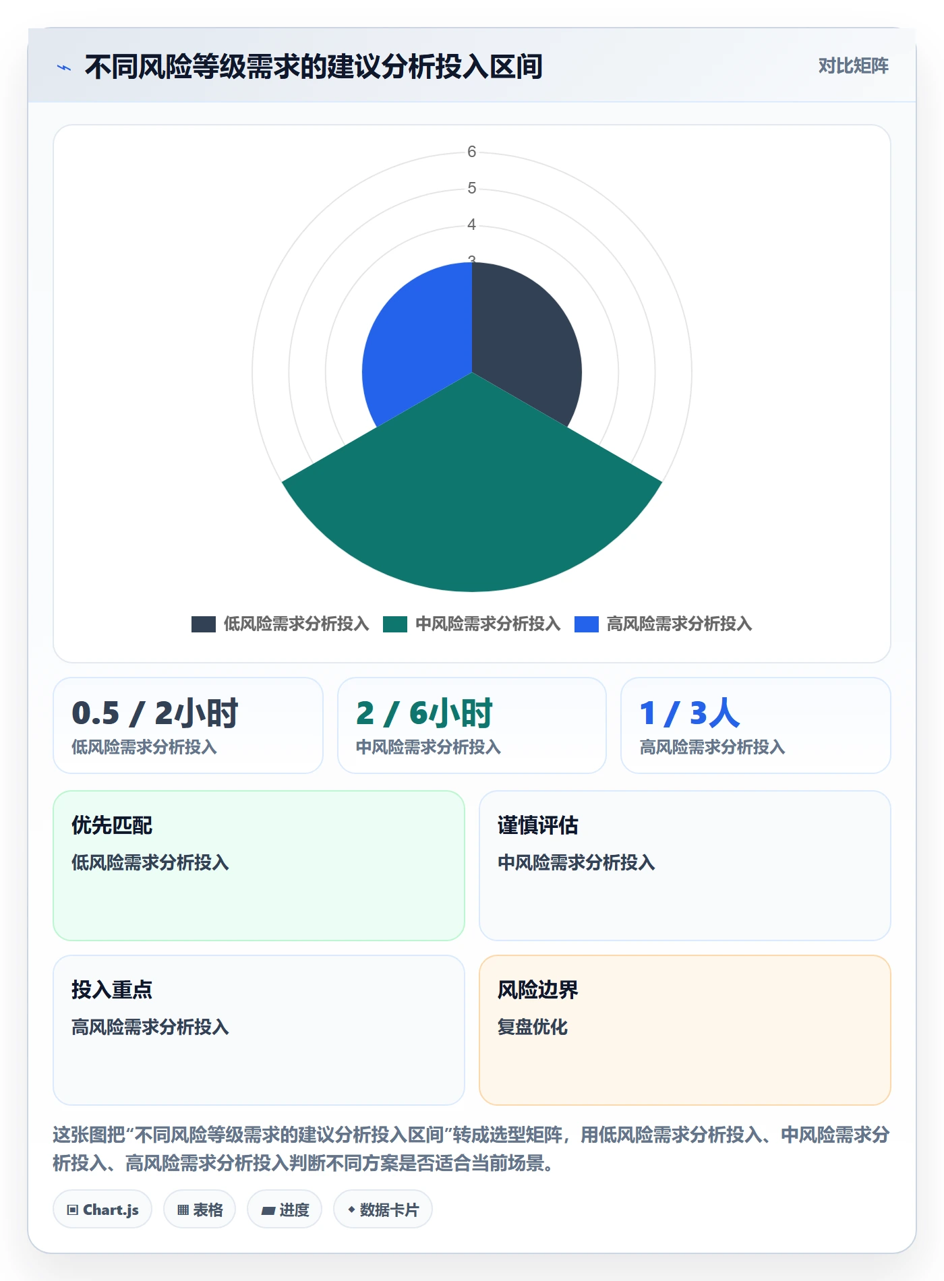Click the blue legend color swatch
944x1281 pixels.
(587, 624)
